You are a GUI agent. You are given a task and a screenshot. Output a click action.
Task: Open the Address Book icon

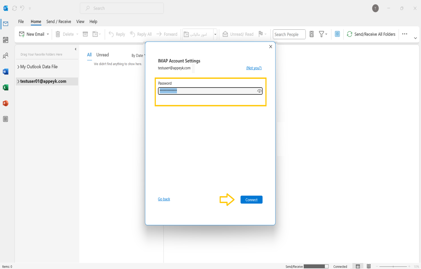(x=312, y=34)
